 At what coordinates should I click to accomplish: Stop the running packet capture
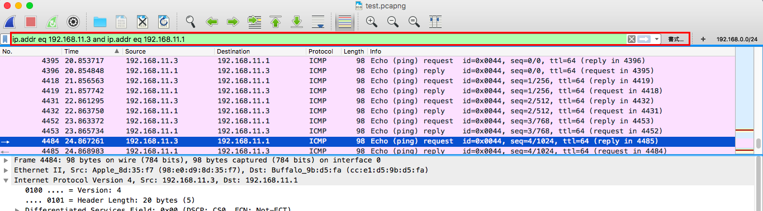(31, 22)
